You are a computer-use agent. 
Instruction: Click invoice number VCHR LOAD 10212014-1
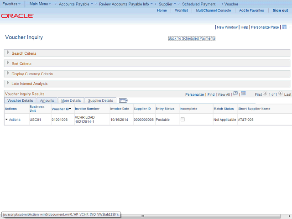tap(85, 120)
